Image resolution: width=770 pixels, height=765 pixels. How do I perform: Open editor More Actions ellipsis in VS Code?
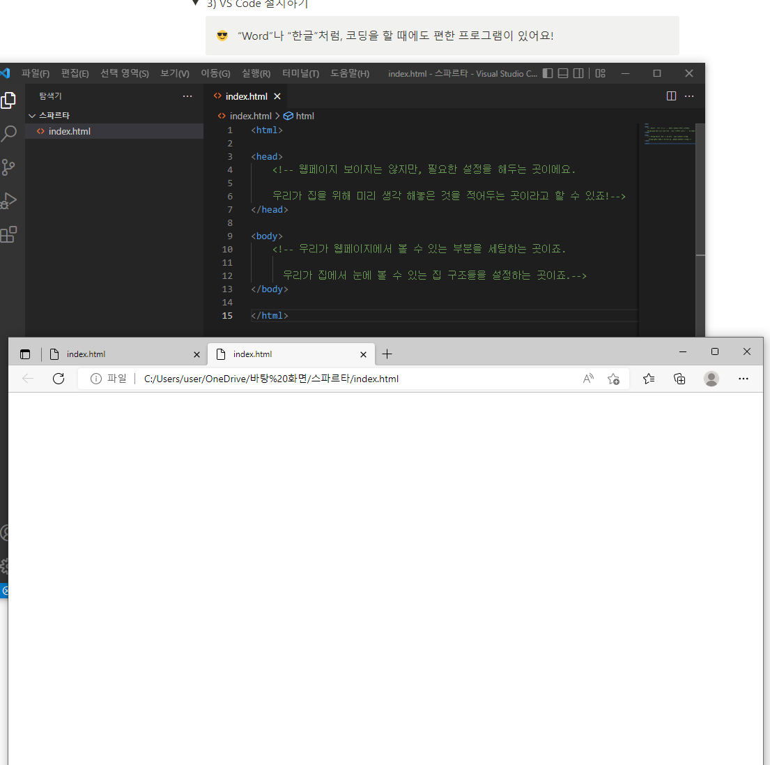(x=689, y=96)
